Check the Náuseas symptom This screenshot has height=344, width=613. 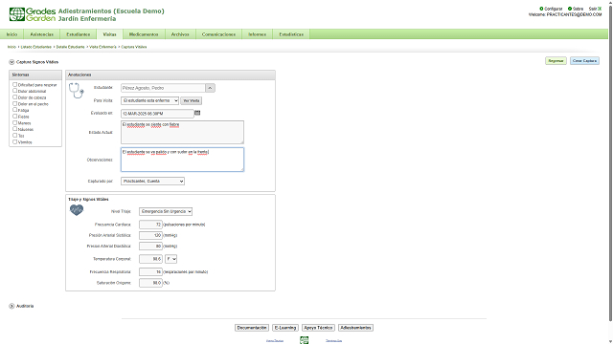[x=15, y=129]
